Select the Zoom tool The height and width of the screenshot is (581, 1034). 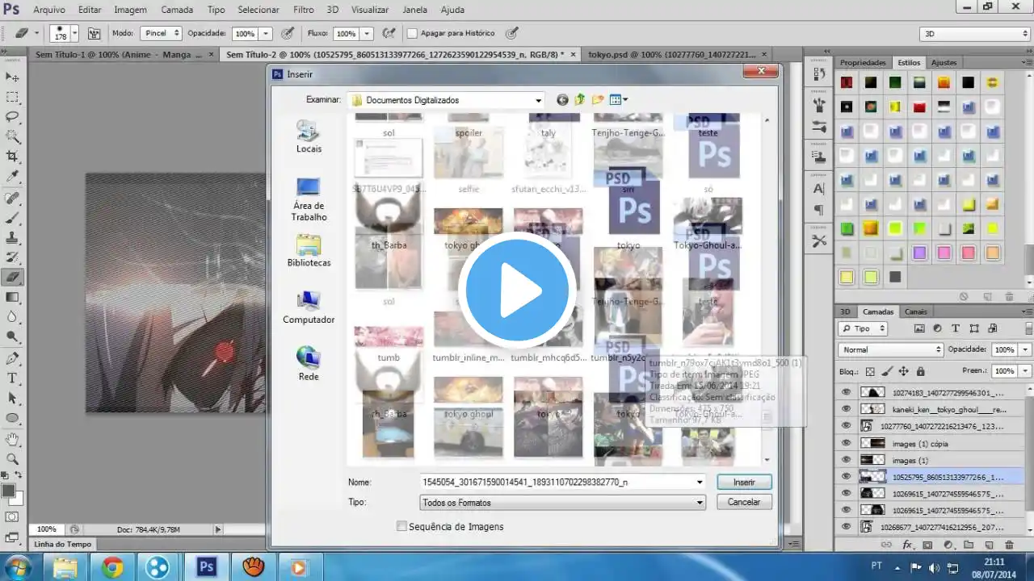click(13, 458)
